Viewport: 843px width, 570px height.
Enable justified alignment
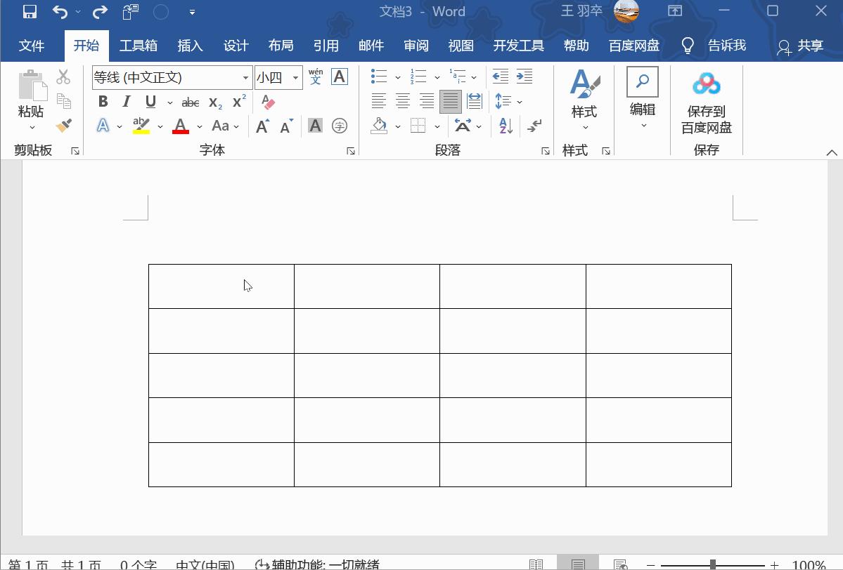coord(450,101)
